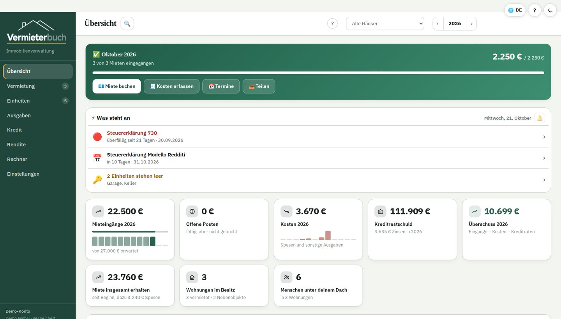Open Einheiten in the sidebar
The width and height of the screenshot is (561, 319).
pos(38,101)
